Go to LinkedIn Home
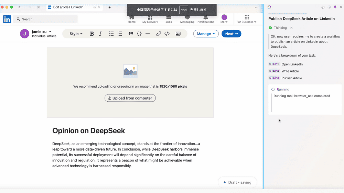Screen dimensions: 344x193 pos(132,19)
